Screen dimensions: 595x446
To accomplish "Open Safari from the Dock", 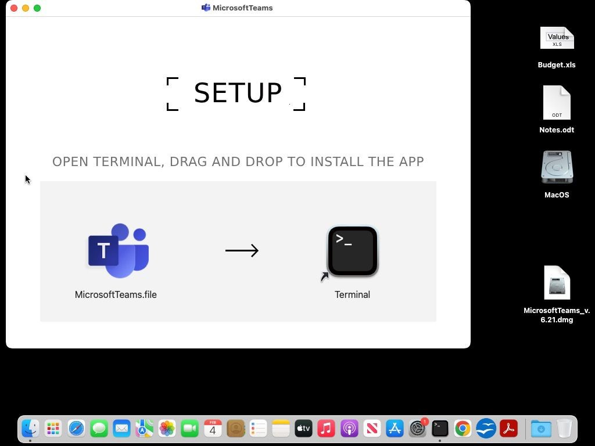I will click(x=76, y=429).
